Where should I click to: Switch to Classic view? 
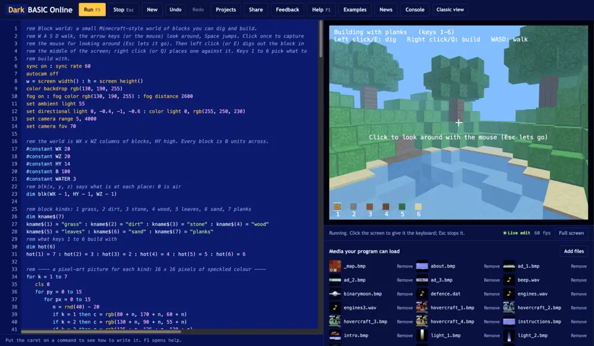[450, 10]
